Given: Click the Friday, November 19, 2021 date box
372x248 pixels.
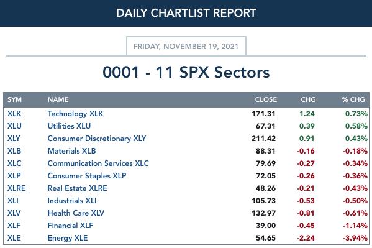Looking at the screenshot, I should tap(186, 46).
